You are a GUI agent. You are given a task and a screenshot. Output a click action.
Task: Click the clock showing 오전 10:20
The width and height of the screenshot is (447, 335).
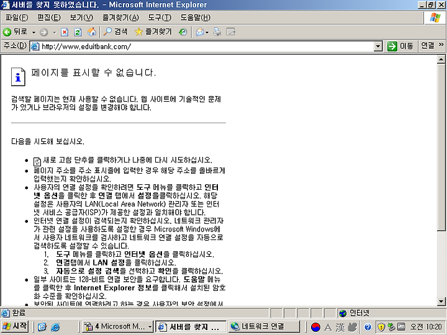tap(426, 327)
